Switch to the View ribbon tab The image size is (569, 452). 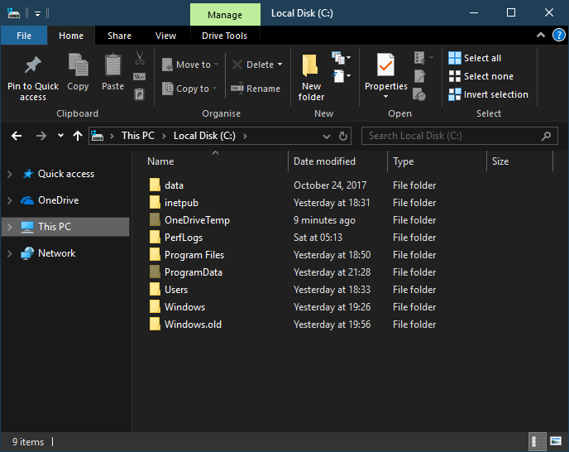click(166, 36)
